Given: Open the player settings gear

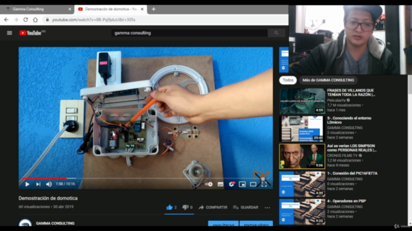Looking at the screenshot, I should [232, 184].
